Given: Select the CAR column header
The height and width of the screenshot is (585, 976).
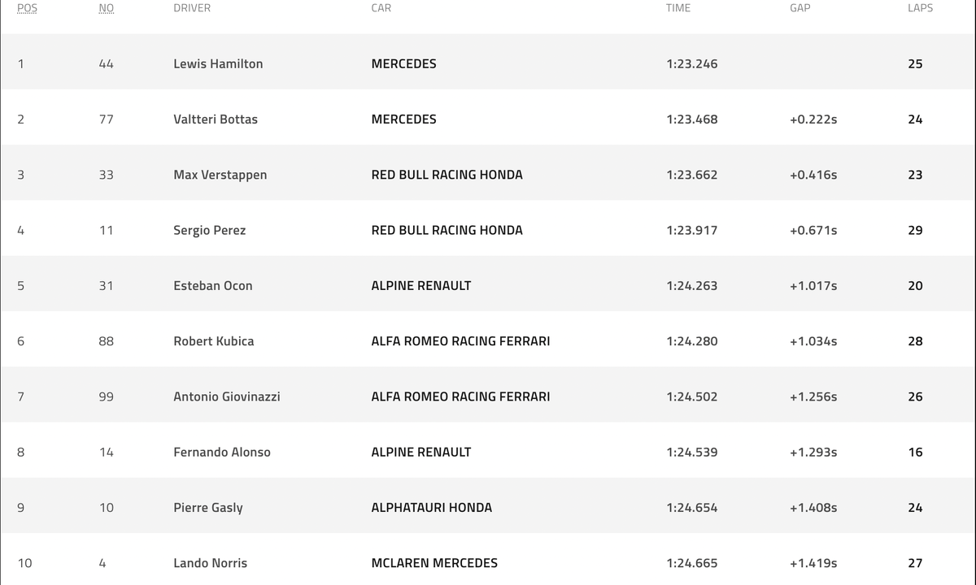Looking at the screenshot, I should pos(381,8).
